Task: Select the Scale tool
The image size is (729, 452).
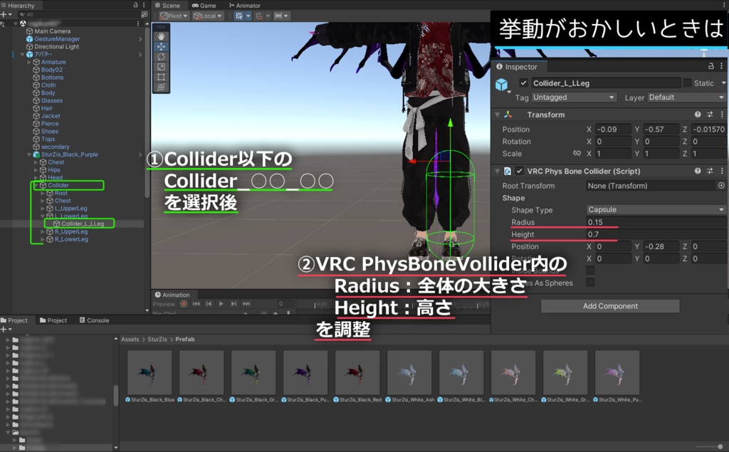Action: click(x=161, y=67)
